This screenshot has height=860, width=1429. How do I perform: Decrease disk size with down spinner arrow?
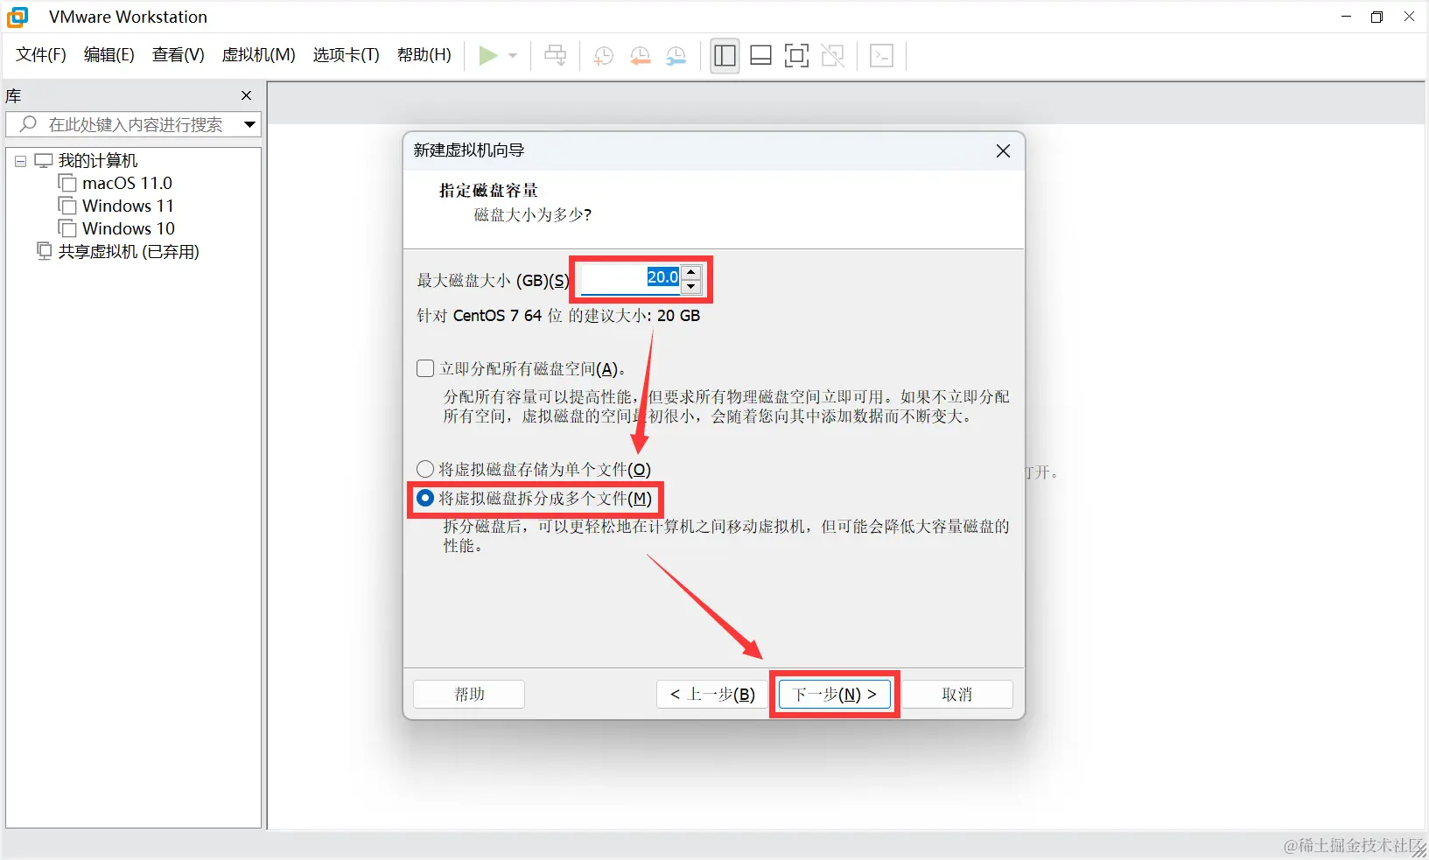coord(691,286)
